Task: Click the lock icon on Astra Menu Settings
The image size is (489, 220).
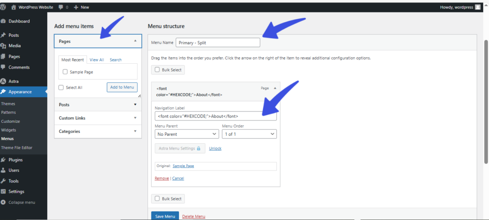Action: (x=199, y=149)
